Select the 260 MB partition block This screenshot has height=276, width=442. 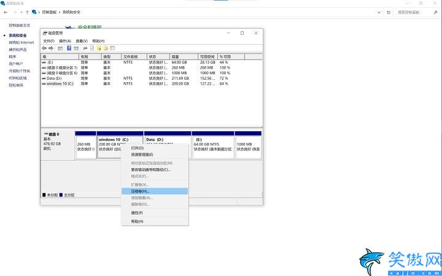[x=86, y=145]
